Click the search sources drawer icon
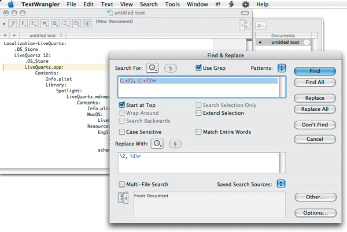 [x=123, y=198]
